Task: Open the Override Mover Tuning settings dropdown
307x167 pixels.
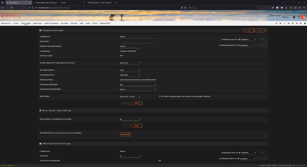Action: 130,119
